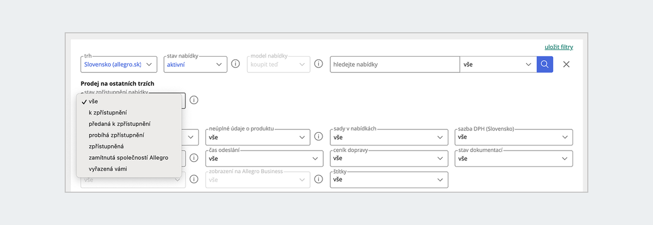Screen dimensions: 653x225
Task: Open the trh Slovensko (allegro.sk) dropdown
Action: coord(119,64)
